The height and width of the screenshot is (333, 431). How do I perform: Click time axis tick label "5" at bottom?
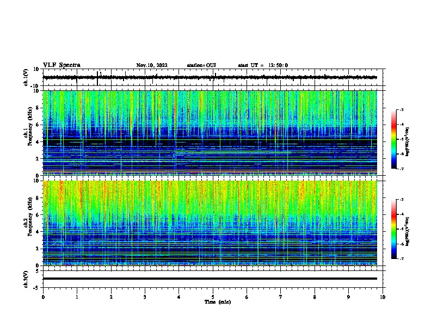click(x=213, y=297)
